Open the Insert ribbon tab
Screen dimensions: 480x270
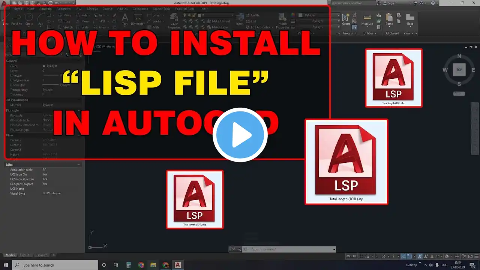click(31, 8)
